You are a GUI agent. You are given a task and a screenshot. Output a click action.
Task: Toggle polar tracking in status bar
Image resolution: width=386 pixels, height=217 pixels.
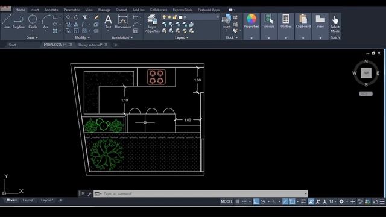point(263,201)
